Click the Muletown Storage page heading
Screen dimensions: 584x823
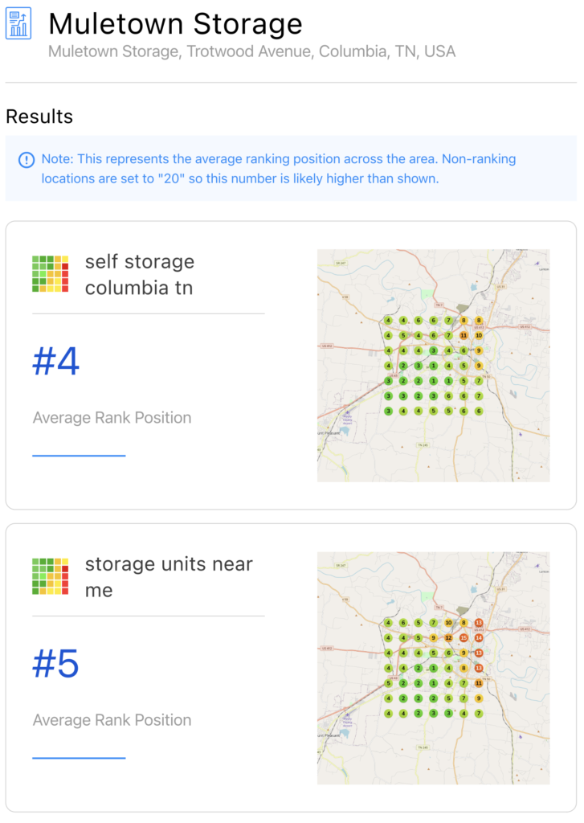[175, 23]
